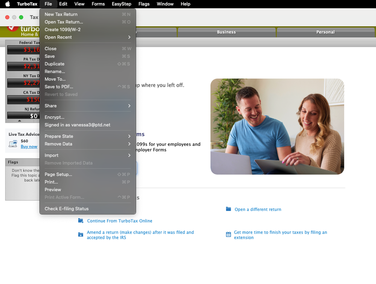Open the View menu

pyautogui.click(x=79, y=4)
